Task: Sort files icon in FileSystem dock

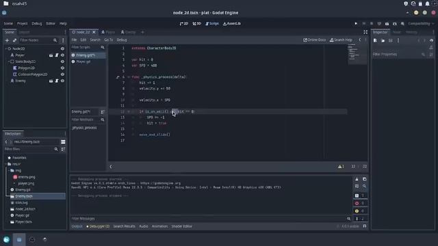Action: tap(63, 150)
